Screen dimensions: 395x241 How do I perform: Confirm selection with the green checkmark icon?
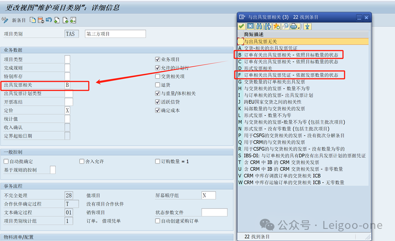(x=242, y=27)
